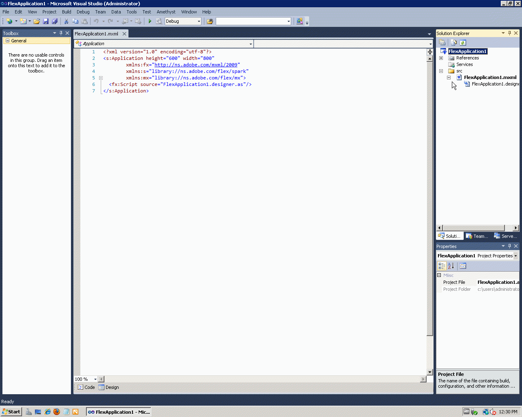This screenshot has height=417, width=522.
Task: Open the Debug menu
Action: pyautogui.click(x=83, y=12)
